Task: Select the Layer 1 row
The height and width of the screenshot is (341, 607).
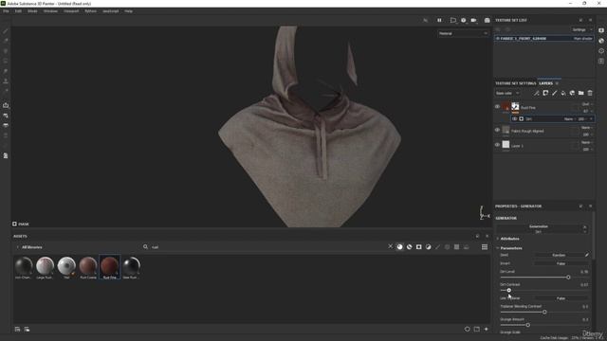Action: coord(543,145)
